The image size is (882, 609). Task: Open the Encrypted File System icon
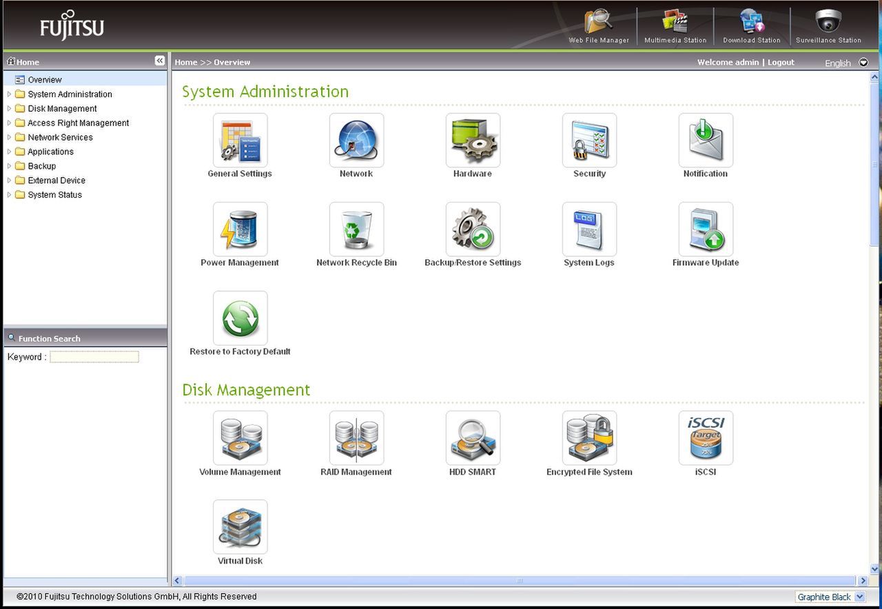click(589, 438)
